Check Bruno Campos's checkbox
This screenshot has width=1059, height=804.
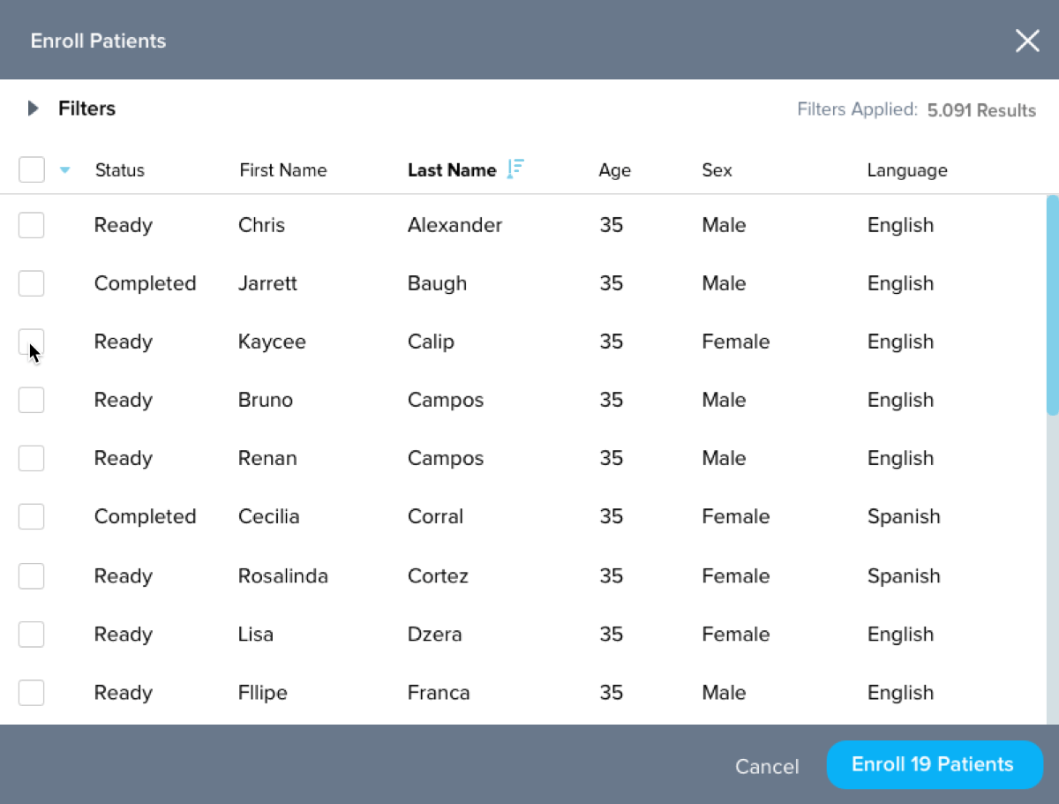click(x=32, y=400)
